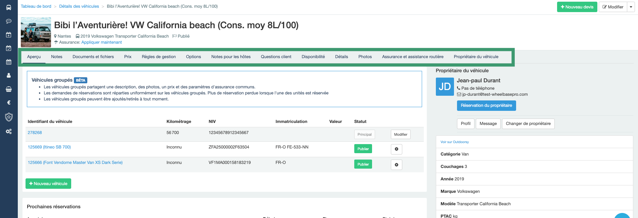Open finances via euro sidebar icon
Image resolution: width=638 pixels, height=218 pixels.
[9, 103]
